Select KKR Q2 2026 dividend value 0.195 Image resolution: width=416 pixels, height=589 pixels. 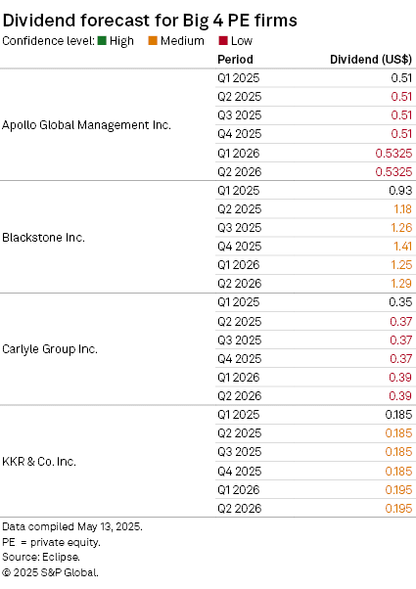pos(398,508)
